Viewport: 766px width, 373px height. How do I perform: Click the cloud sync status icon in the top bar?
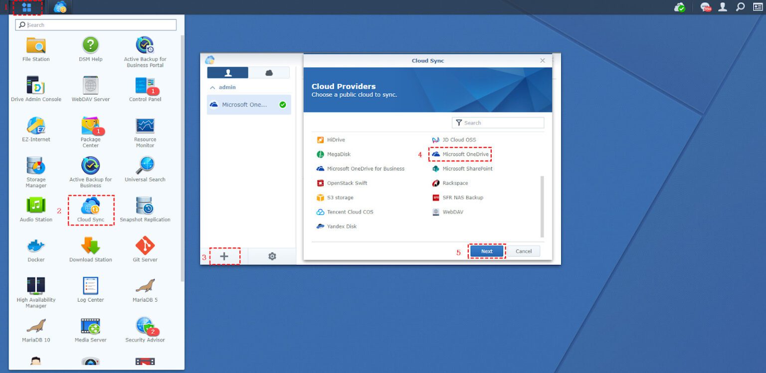click(x=679, y=7)
